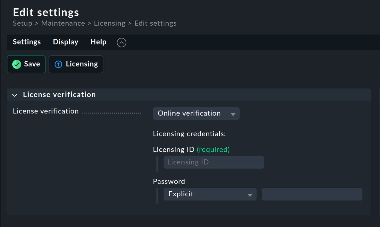Collapse the menu bar with circled chevron
Viewport: 380px width, 227px height.
[x=122, y=43]
